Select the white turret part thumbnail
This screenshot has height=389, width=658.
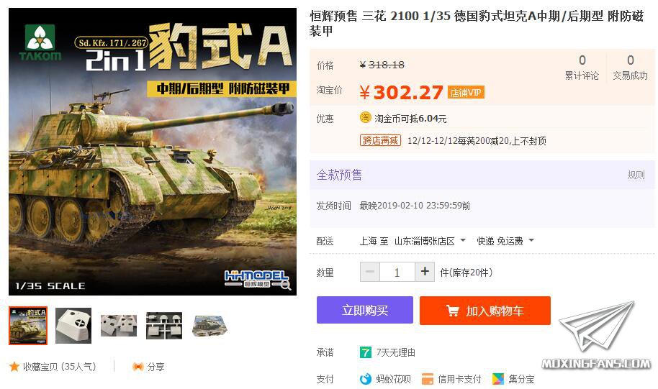(x=73, y=326)
